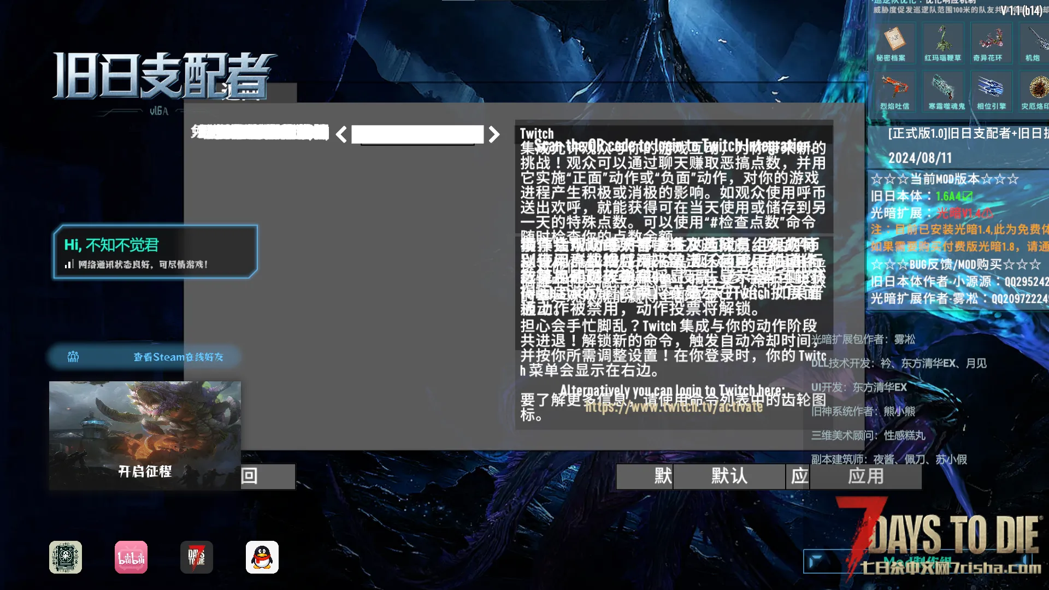
Task: Click the network signal bars icon
Action: point(69,264)
